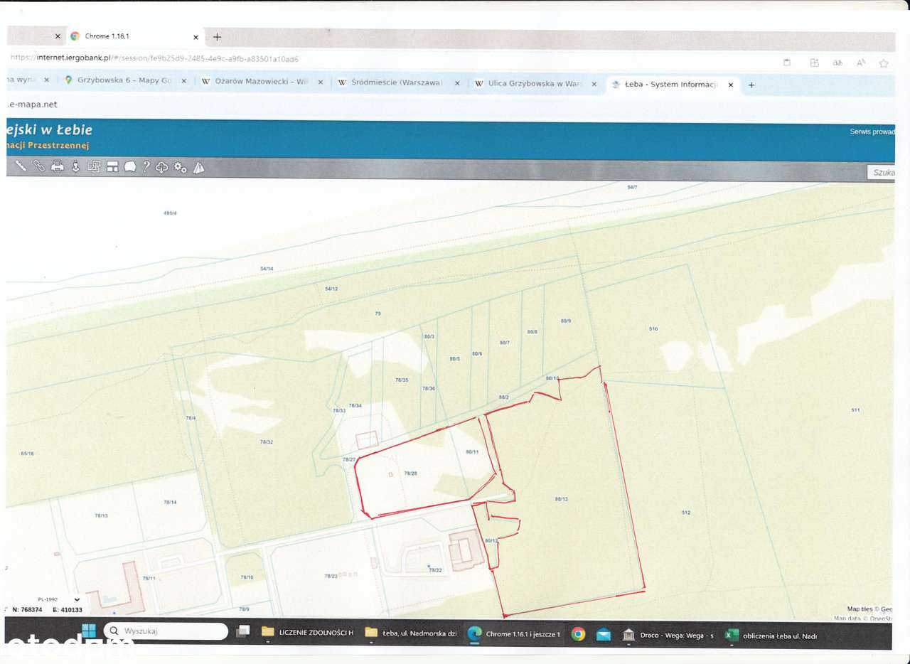Click parcel label 511 on the map

point(855,410)
